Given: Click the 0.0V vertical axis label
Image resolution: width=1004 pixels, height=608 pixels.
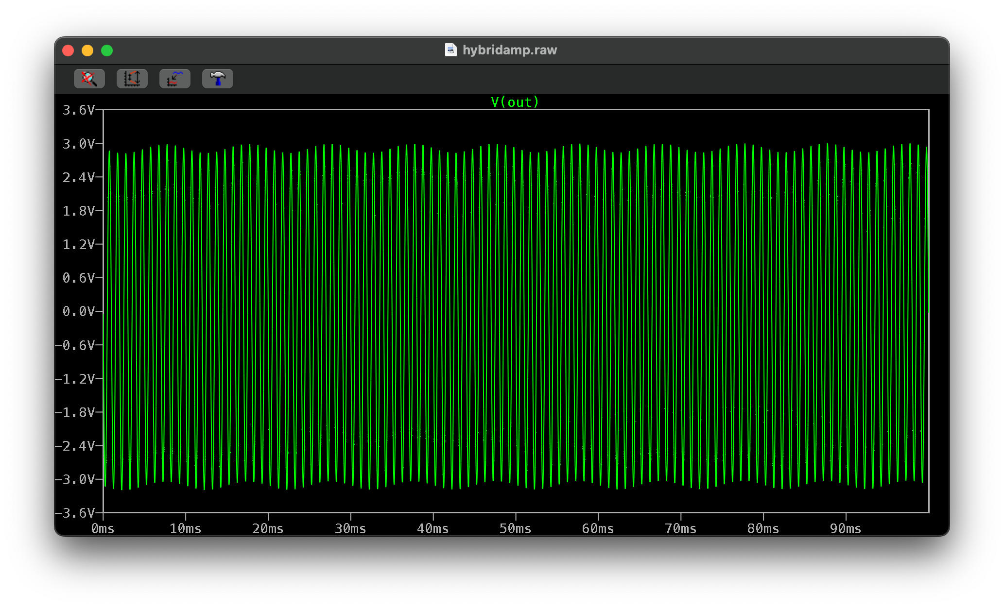Looking at the screenshot, I should (78, 311).
